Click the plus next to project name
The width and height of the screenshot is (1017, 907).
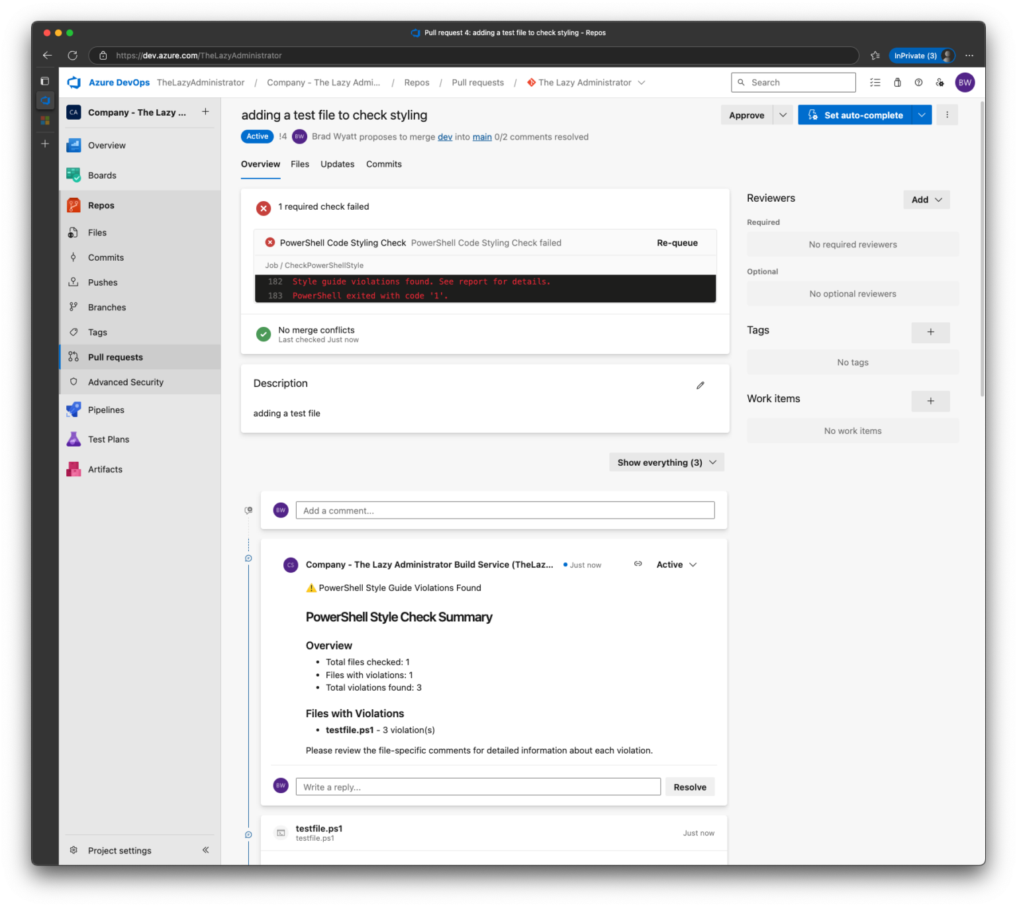pyautogui.click(x=206, y=112)
